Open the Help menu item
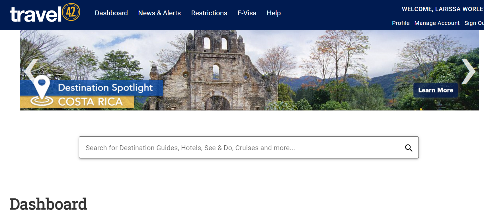This screenshot has height=218, width=484. click(274, 13)
